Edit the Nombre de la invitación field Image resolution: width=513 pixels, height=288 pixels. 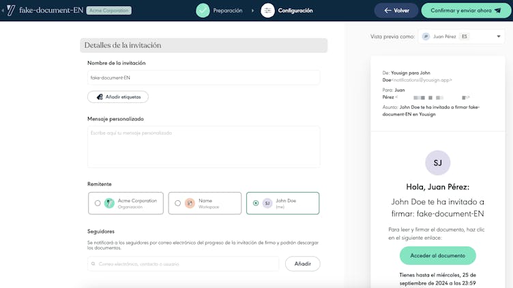click(x=203, y=78)
